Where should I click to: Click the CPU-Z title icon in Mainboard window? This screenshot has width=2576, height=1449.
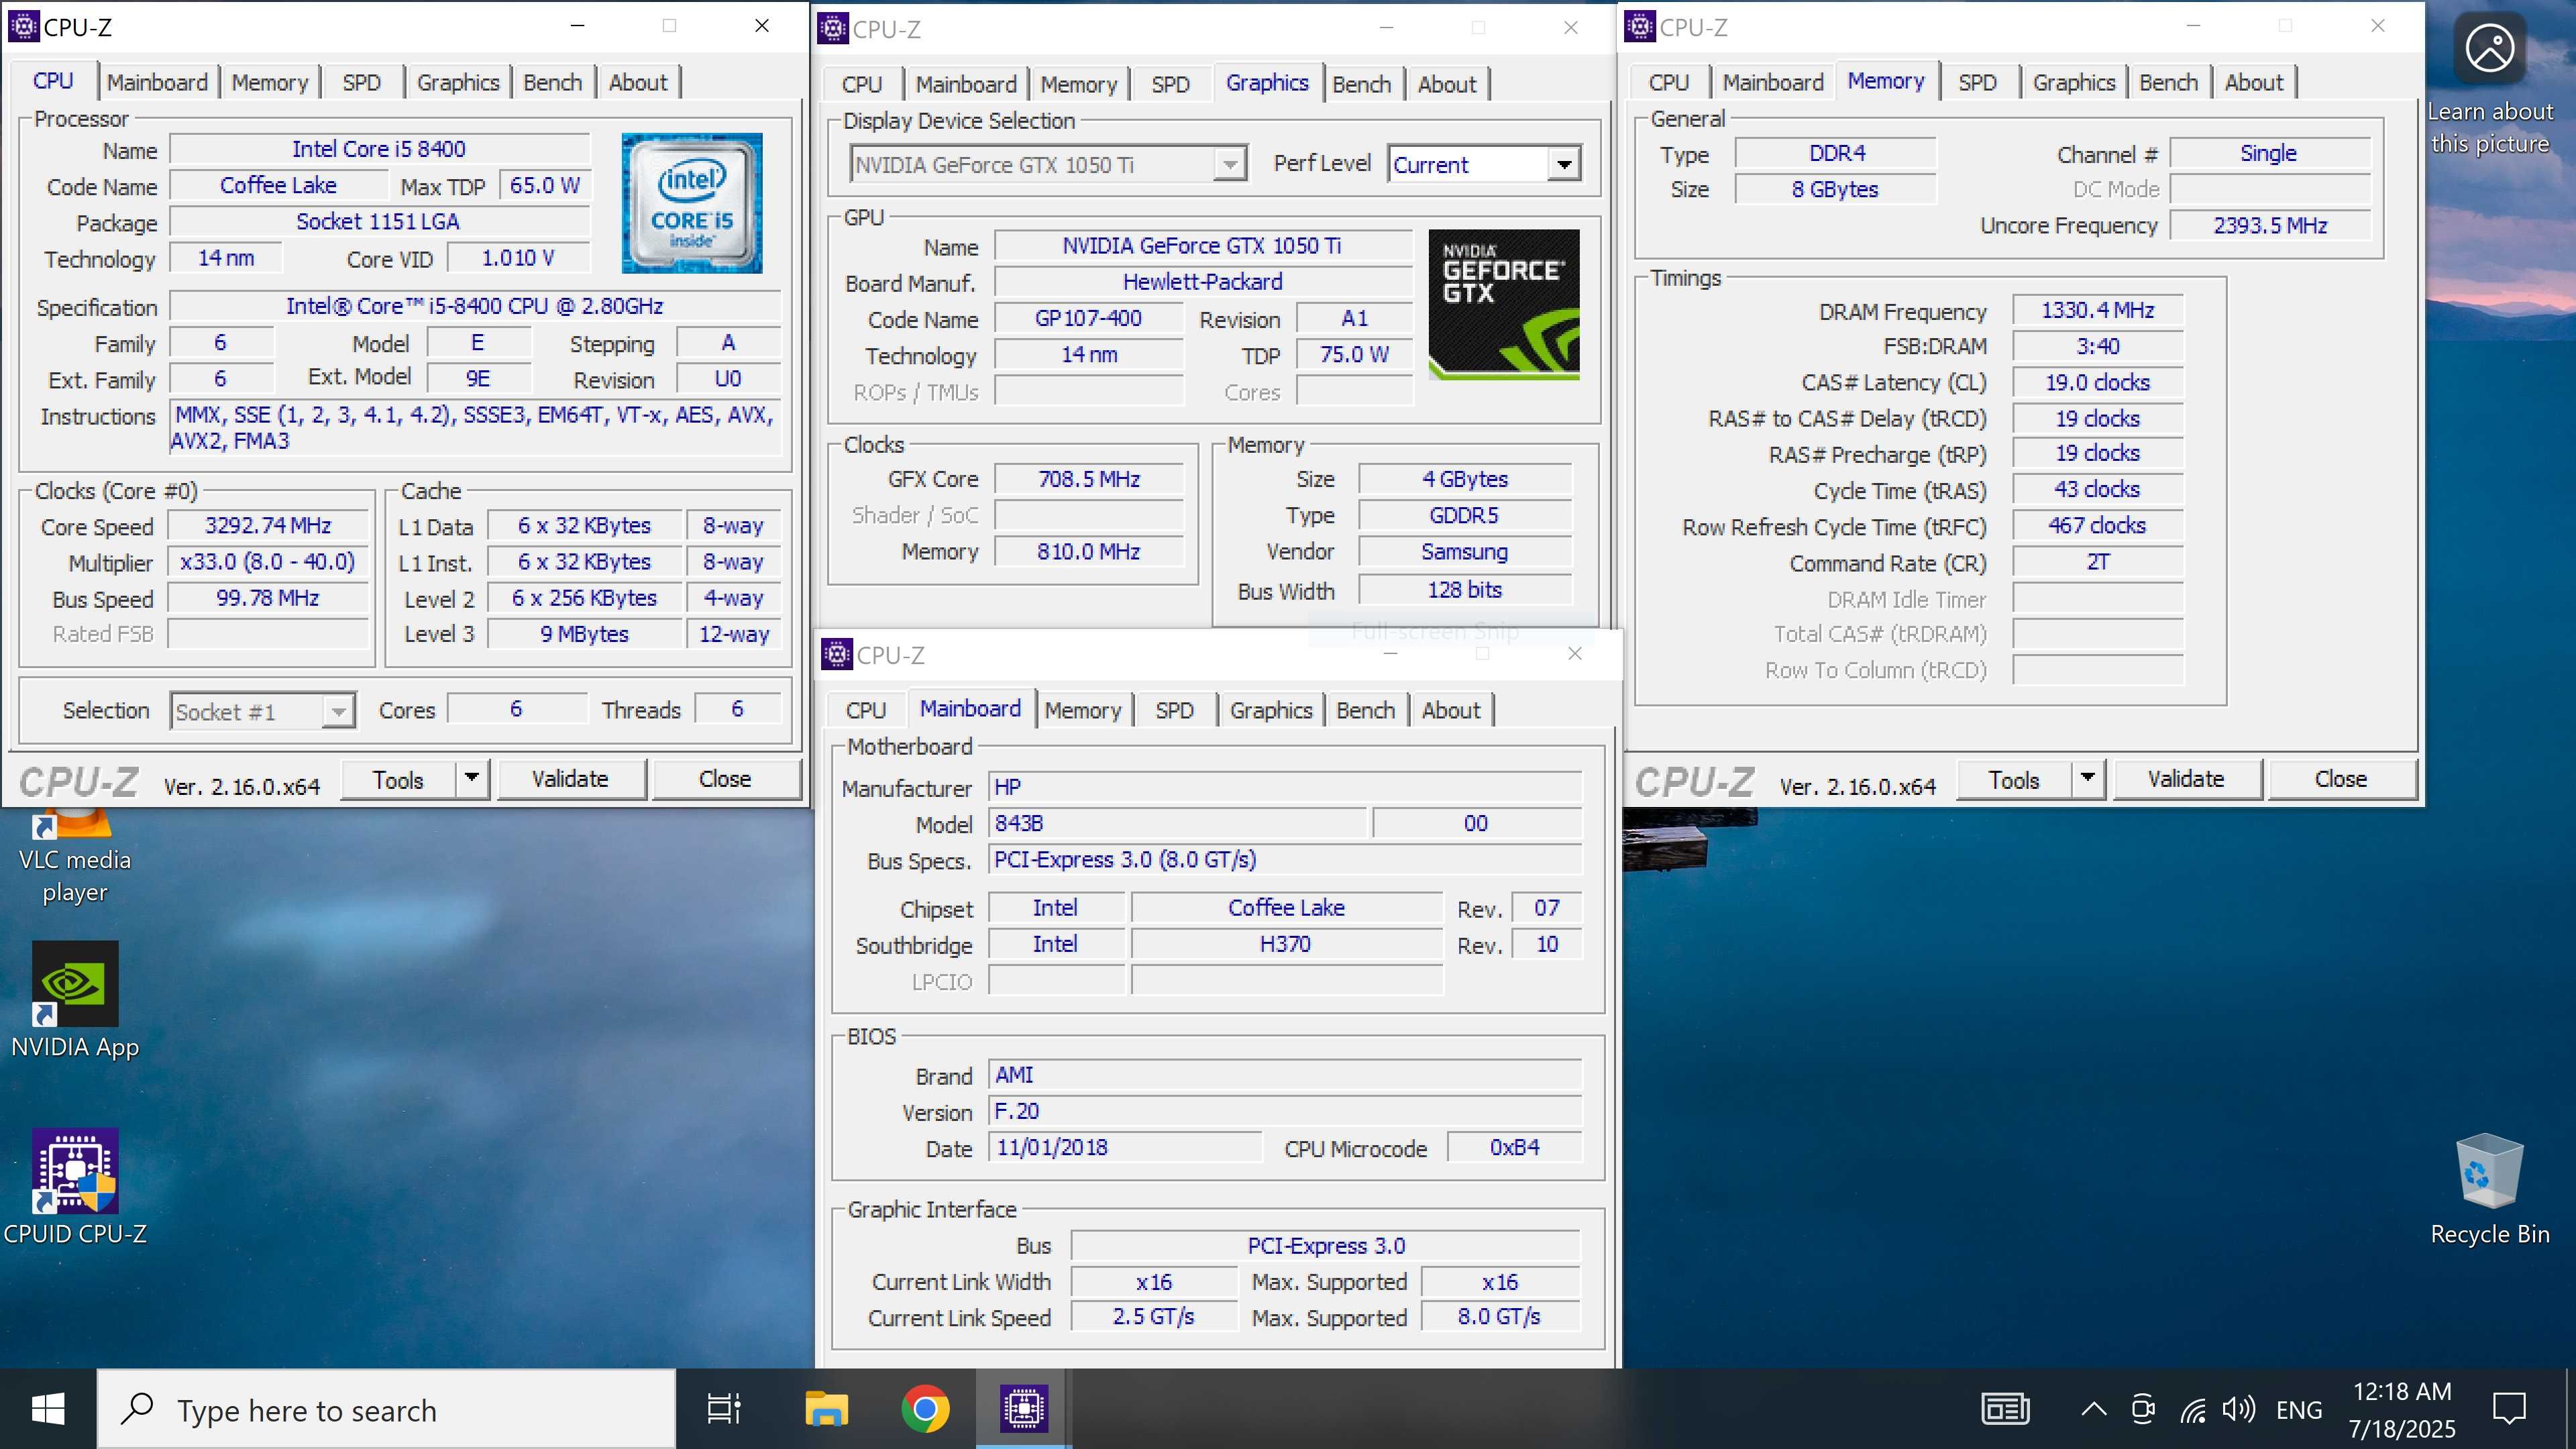click(x=836, y=654)
